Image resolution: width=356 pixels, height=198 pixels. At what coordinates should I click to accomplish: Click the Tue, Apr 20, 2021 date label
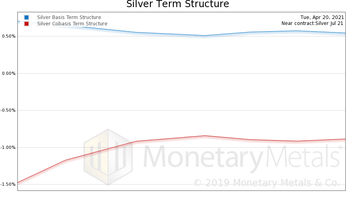[x=322, y=17]
